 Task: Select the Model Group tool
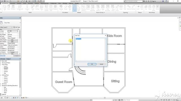(83, 8)
